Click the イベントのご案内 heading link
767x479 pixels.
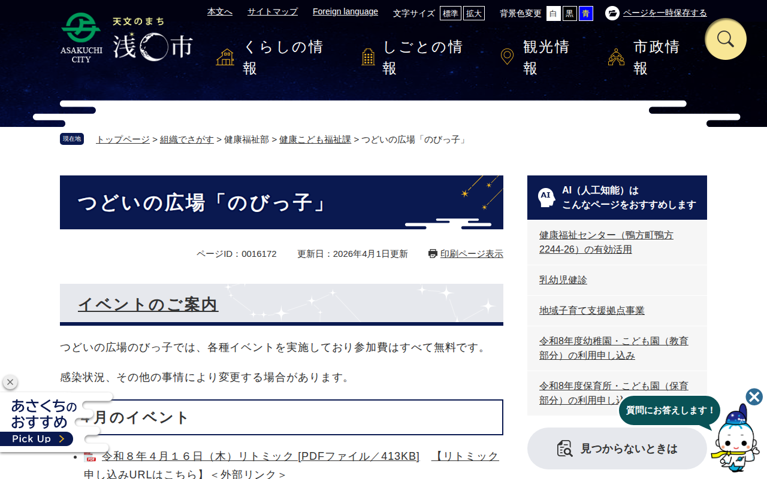(148, 304)
